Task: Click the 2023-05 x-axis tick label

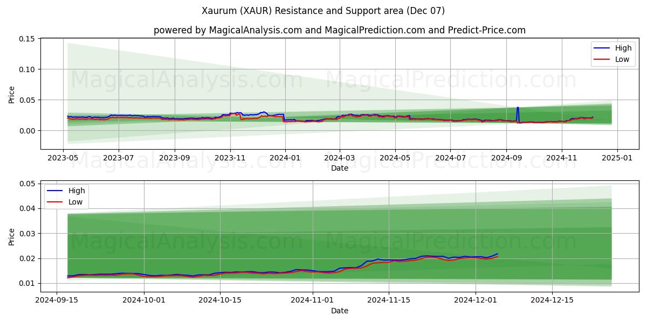Action: pyautogui.click(x=64, y=158)
